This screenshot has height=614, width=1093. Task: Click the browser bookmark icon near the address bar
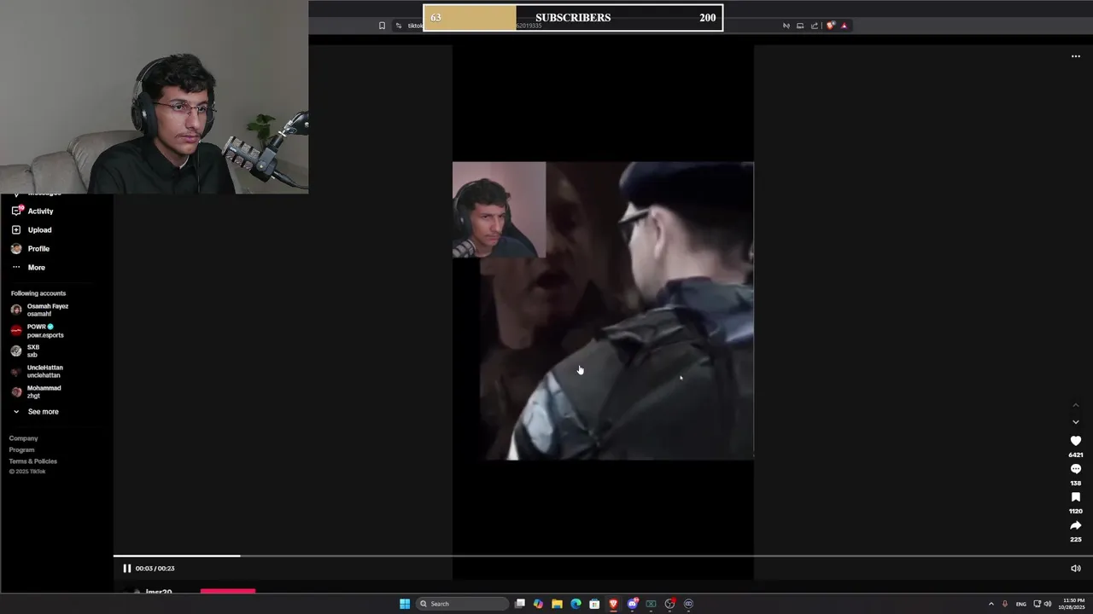pyautogui.click(x=382, y=26)
